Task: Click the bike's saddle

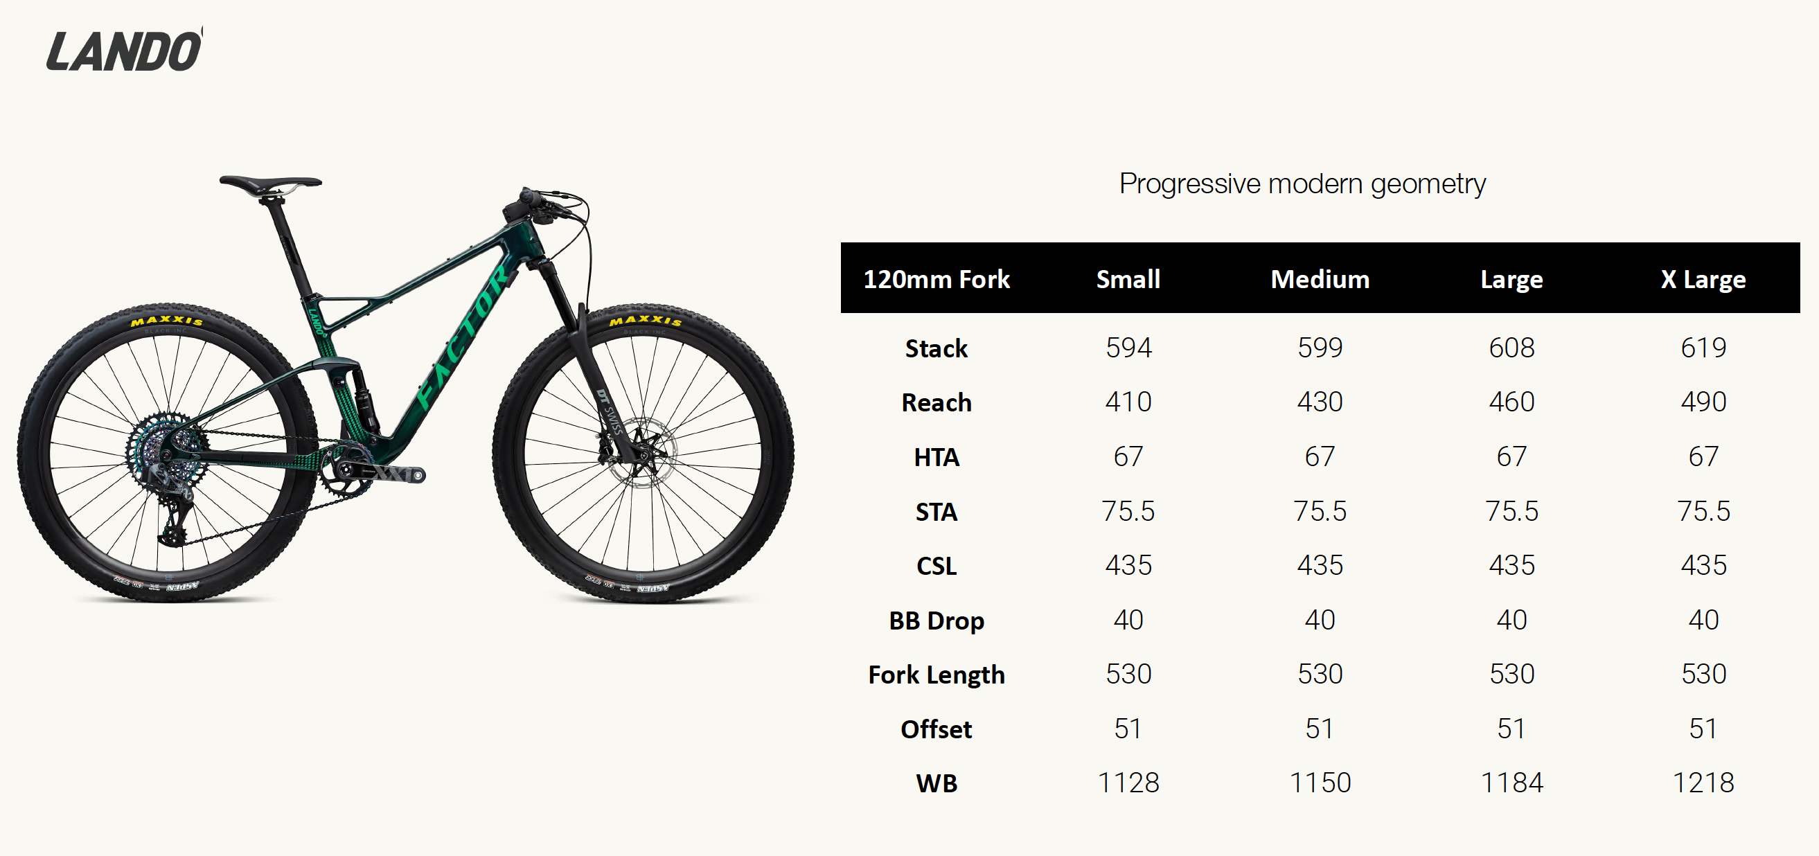Action: (x=270, y=183)
